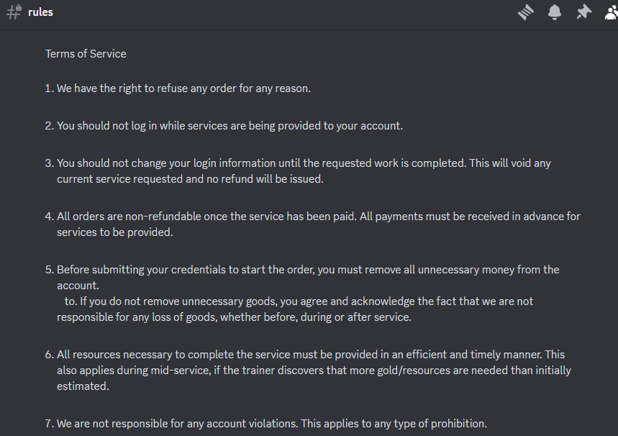The height and width of the screenshot is (436, 618).
Task: Click rule 6 about necessary resources
Action: [x=310, y=355]
